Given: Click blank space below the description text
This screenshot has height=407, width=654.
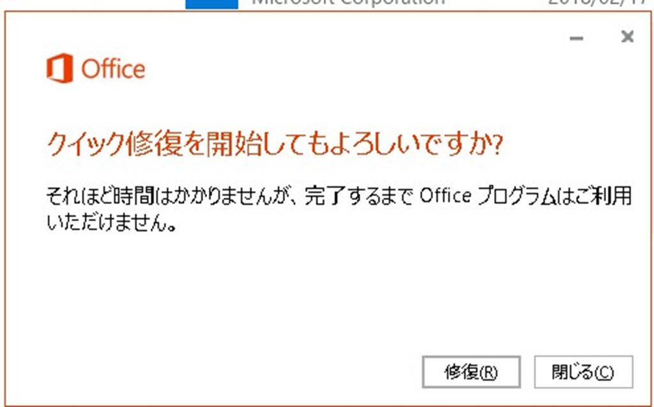Looking at the screenshot, I should [x=319, y=294].
